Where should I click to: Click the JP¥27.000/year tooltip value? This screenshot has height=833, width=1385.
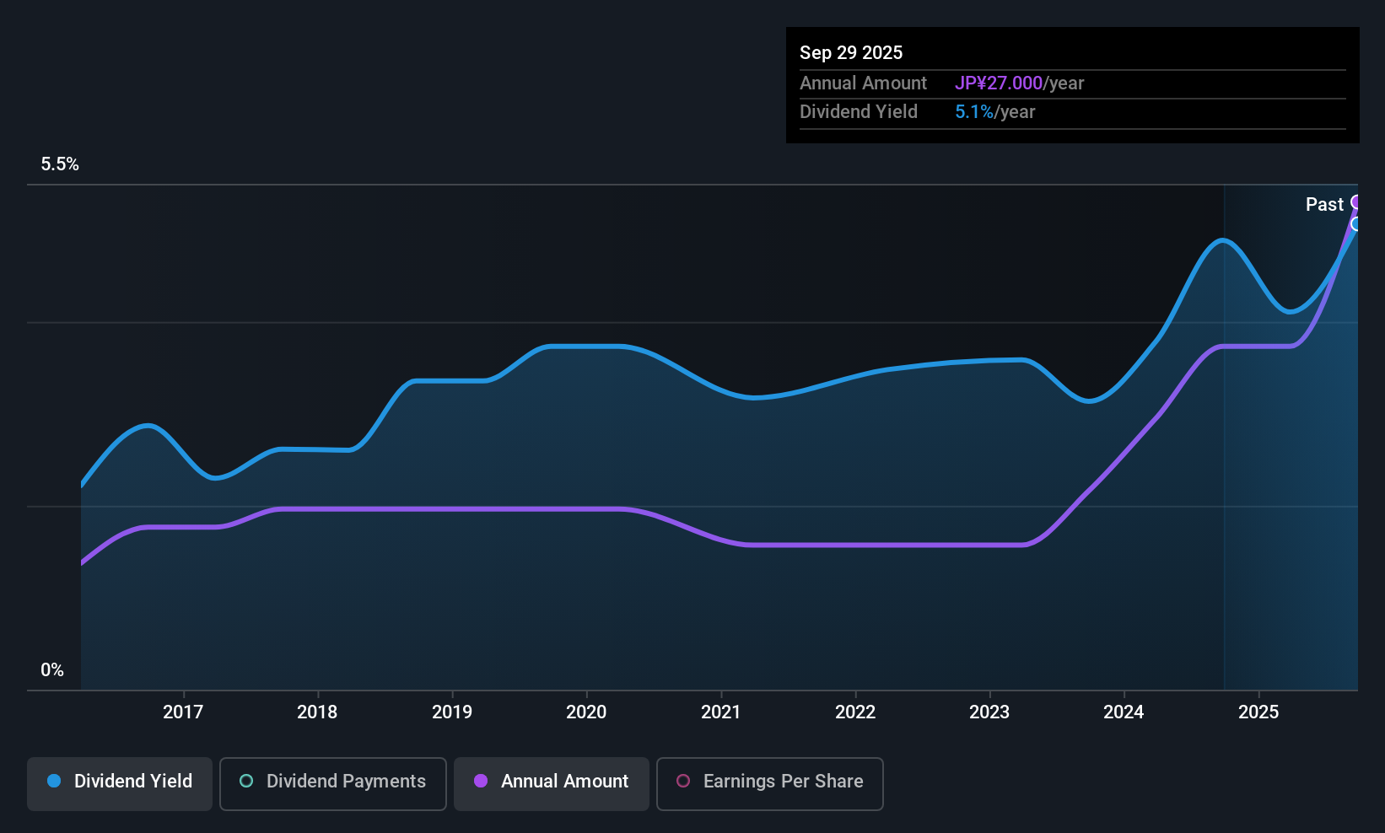[x=1019, y=83]
